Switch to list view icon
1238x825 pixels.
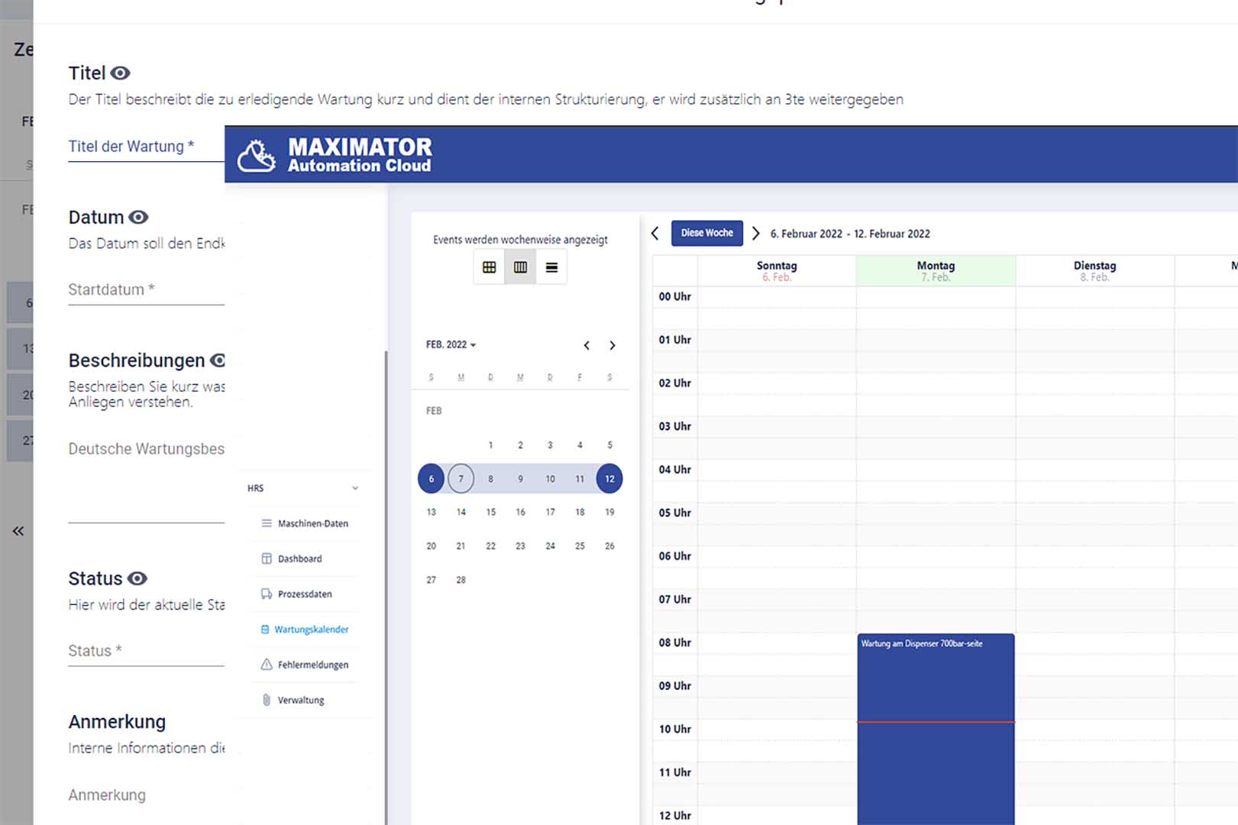pyautogui.click(x=551, y=267)
